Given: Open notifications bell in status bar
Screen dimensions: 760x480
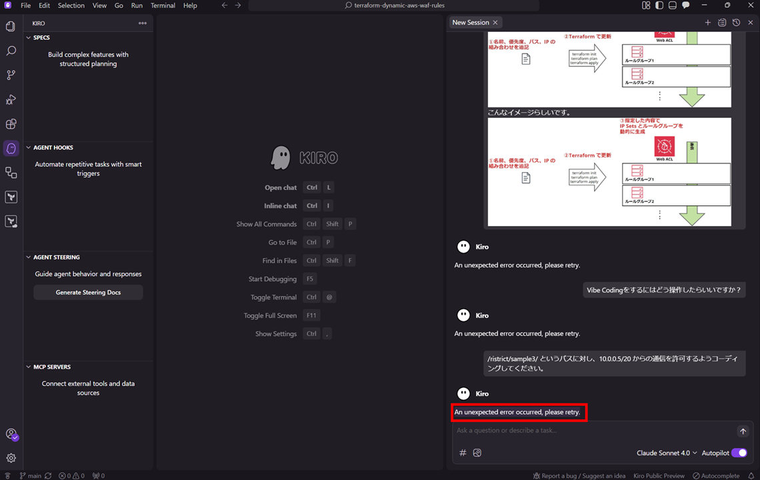Looking at the screenshot, I should coord(751,475).
